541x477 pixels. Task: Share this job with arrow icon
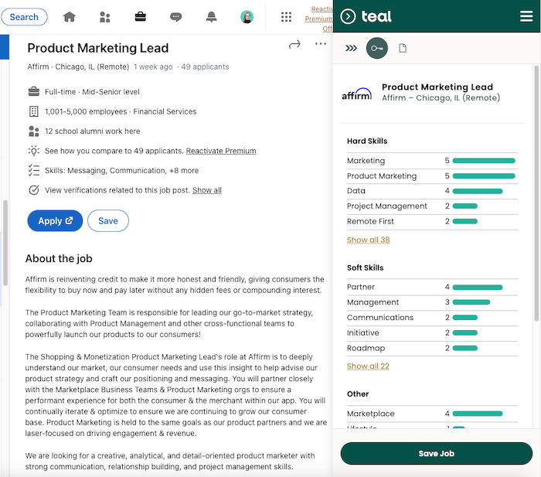(294, 44)
